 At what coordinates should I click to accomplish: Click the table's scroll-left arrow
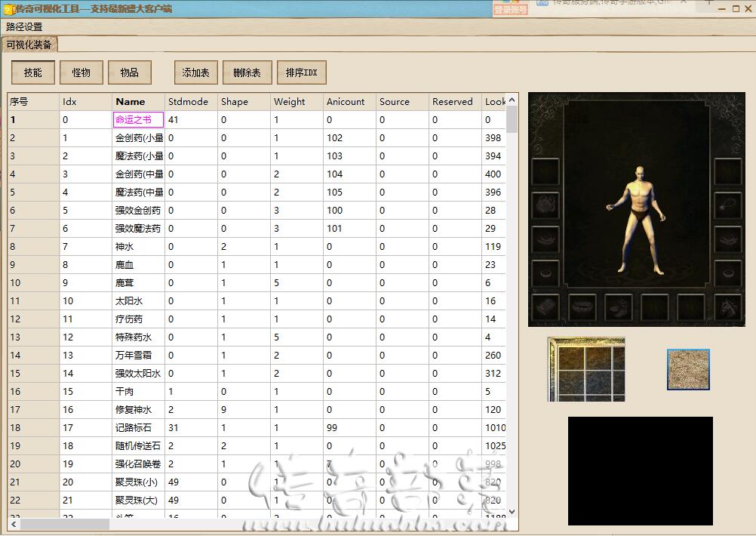14,524
